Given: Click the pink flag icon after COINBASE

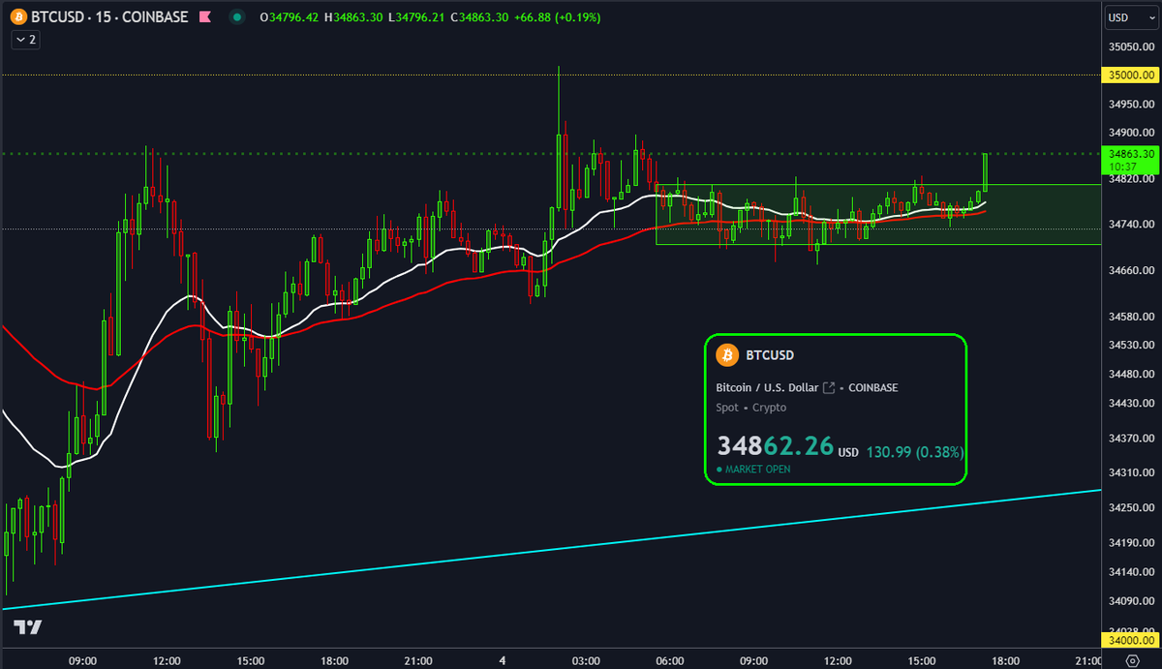Looking at the screenshot, I should pos(204,16).
